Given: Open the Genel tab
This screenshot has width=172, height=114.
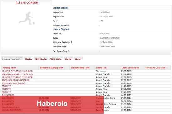Looking at the screenshot, I should 78,59.
